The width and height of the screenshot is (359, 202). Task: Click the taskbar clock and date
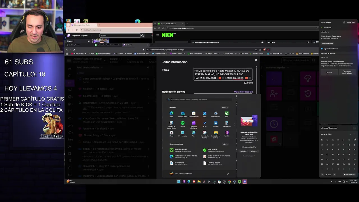353,182
